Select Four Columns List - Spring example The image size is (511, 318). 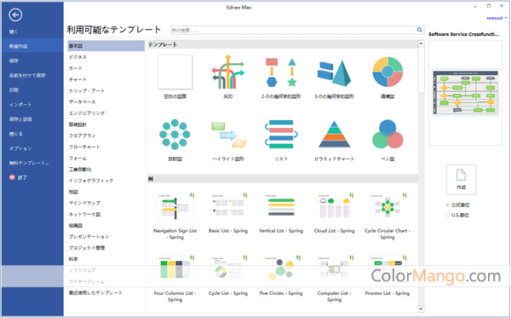tap(175, 269)
